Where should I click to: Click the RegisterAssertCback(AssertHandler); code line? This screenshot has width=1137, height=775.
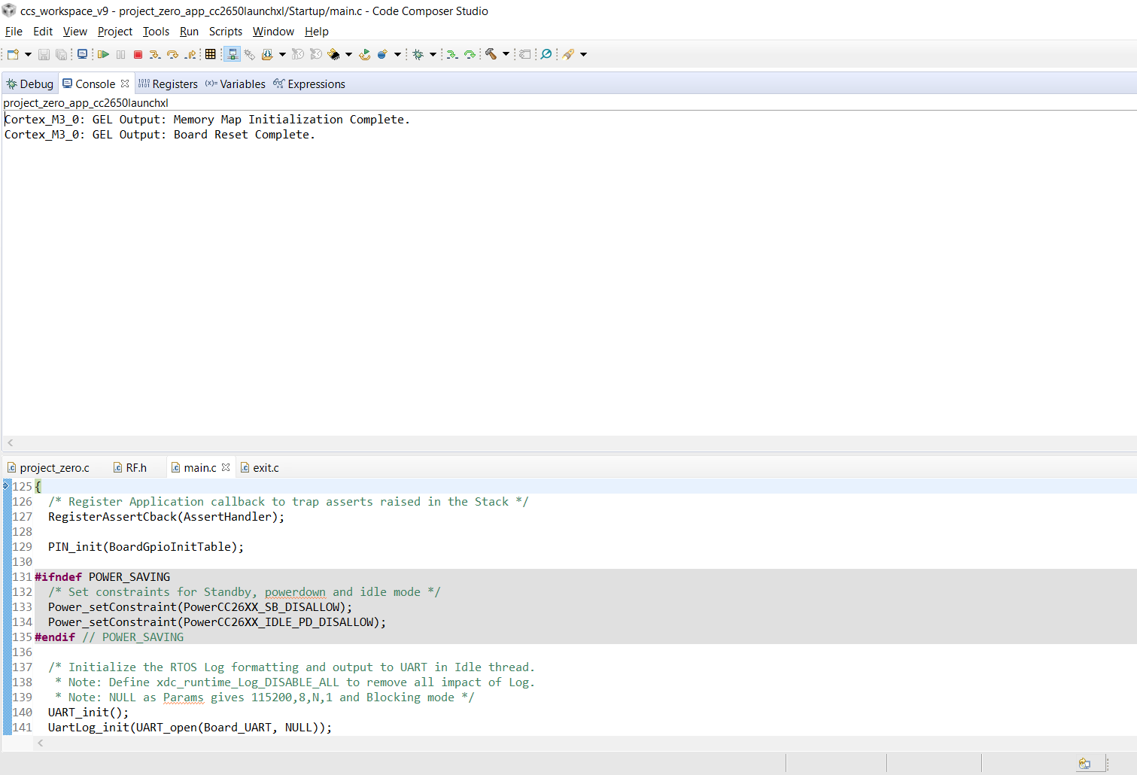pos(166,517)
